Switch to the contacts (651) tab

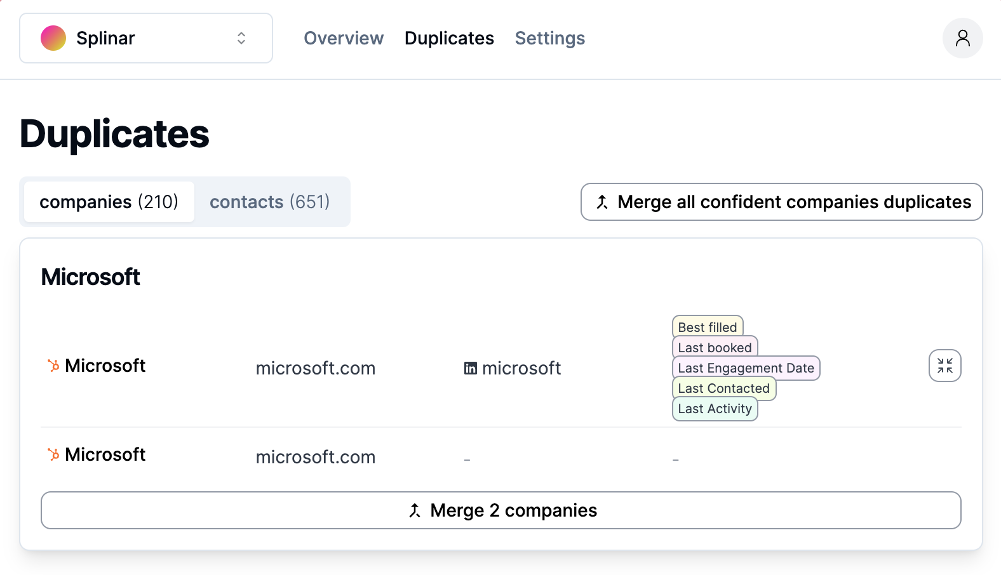click(270, 202)
